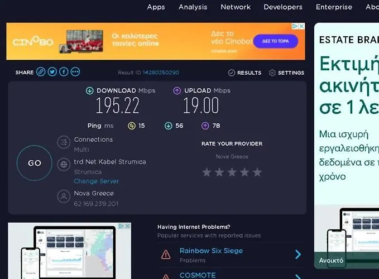Open the Network menu
379x279 pixels.
tap(236, 7)
